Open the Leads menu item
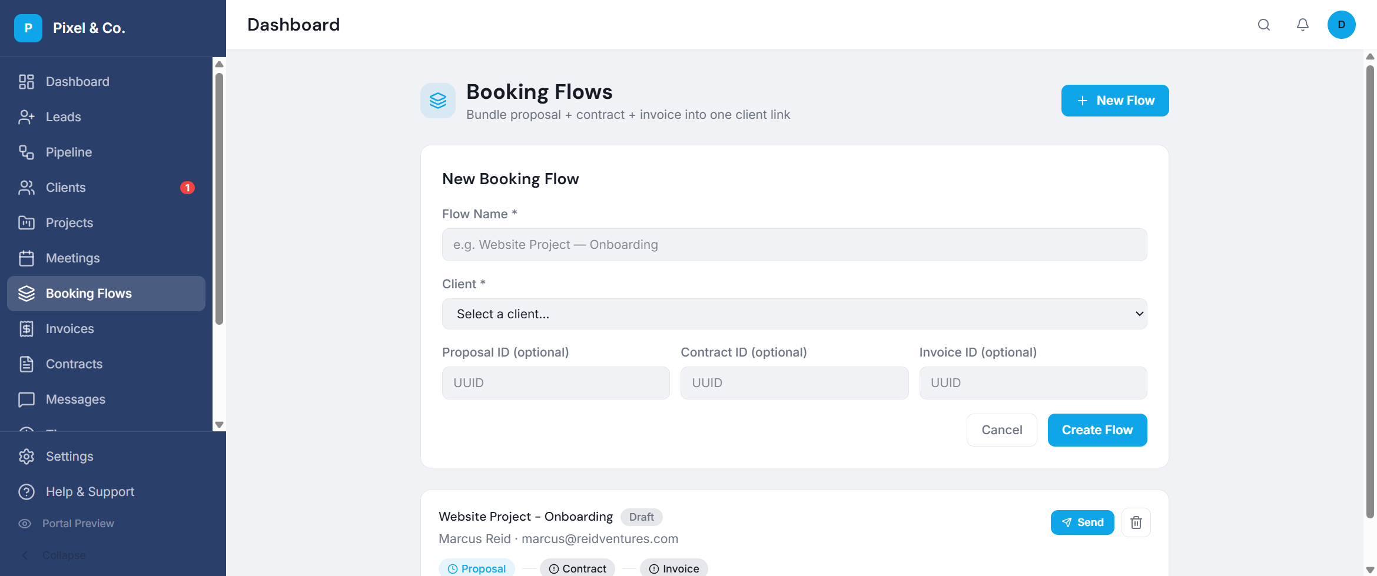 click(x=63, y=117)
